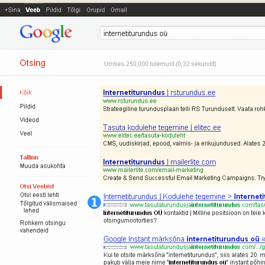Image resolution: width=265 pixels, height=265 pixels.
Task: Click the Strateegiline turundusplaan ad description
Action: pyautogui.click(x=184, y=109)
